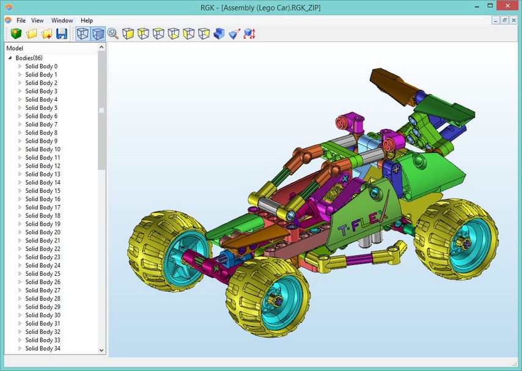Click the model tree scrollbar down arrow
The width and height of the screenshot is (522, 371).
[102, 350]
